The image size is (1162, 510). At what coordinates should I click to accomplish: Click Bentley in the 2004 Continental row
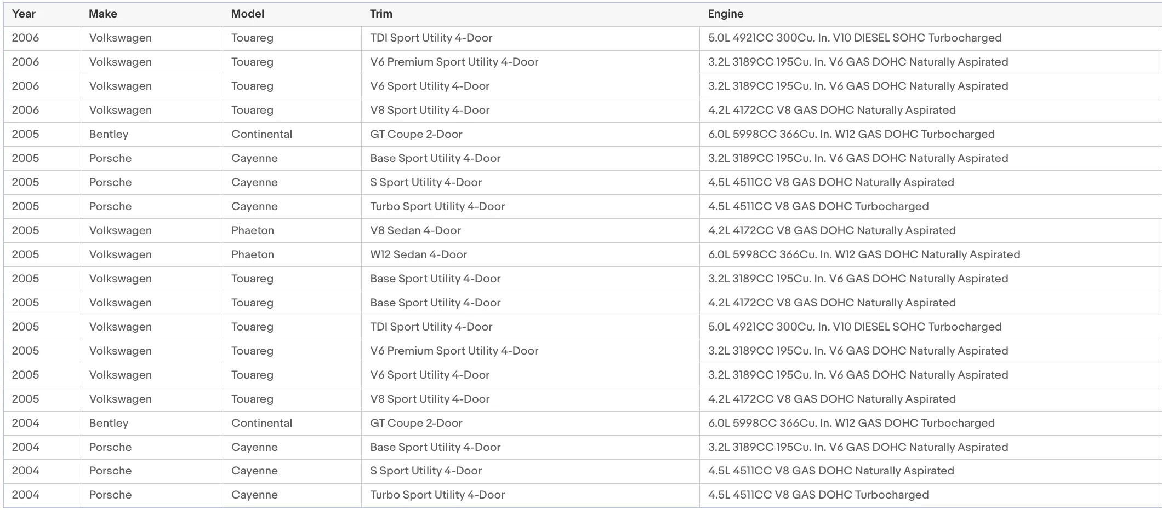click(109, 423)
